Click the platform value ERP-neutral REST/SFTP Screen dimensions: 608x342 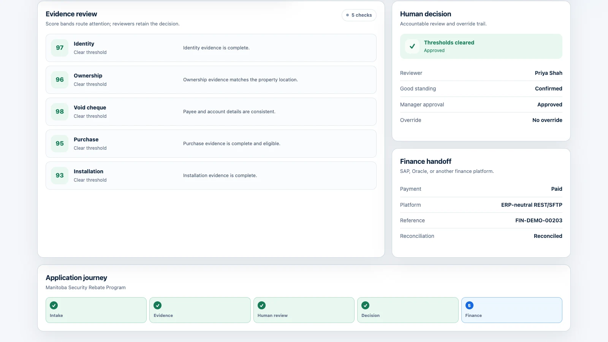[532, 205]
